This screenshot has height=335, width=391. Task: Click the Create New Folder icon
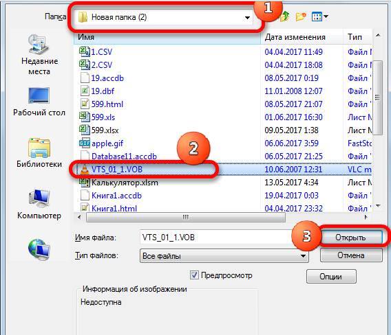[x=301, y=16]
